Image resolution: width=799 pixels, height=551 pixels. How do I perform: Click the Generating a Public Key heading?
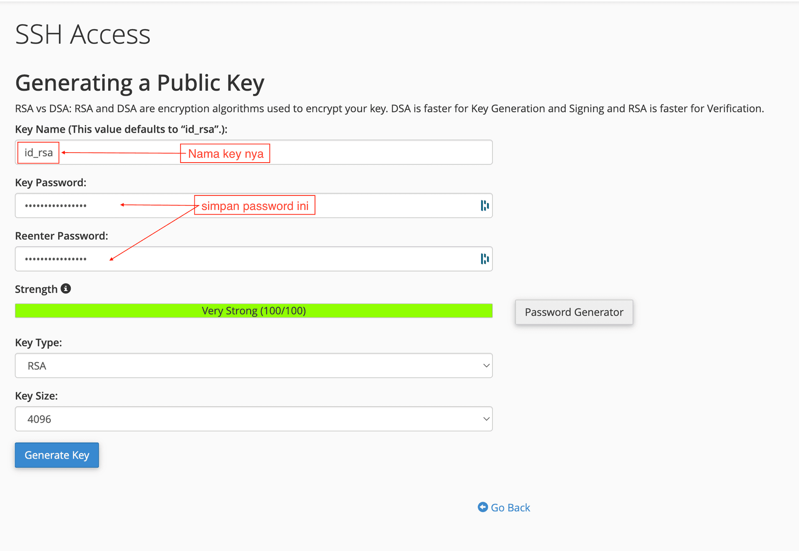click(x=140, y=83)
